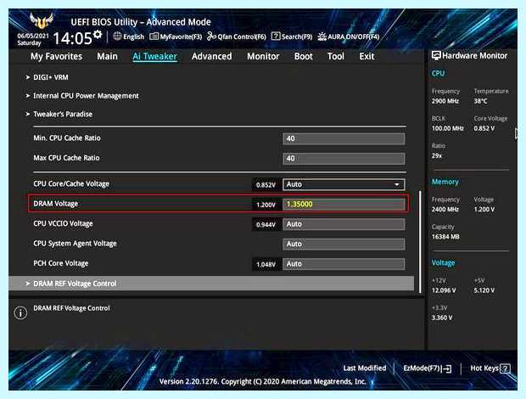The width and height of the screenshot is (526, 399).
Task: Click the AURA light icon
Action: pyautogui.click(x=322, y=37)
